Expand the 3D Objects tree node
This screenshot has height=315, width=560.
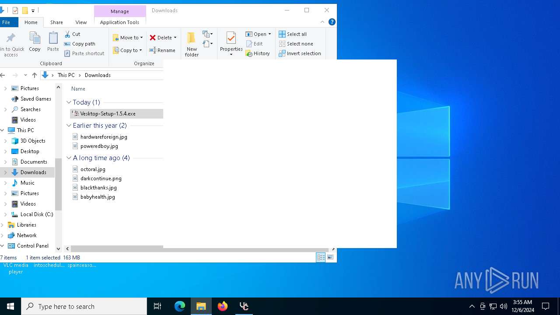6,141
